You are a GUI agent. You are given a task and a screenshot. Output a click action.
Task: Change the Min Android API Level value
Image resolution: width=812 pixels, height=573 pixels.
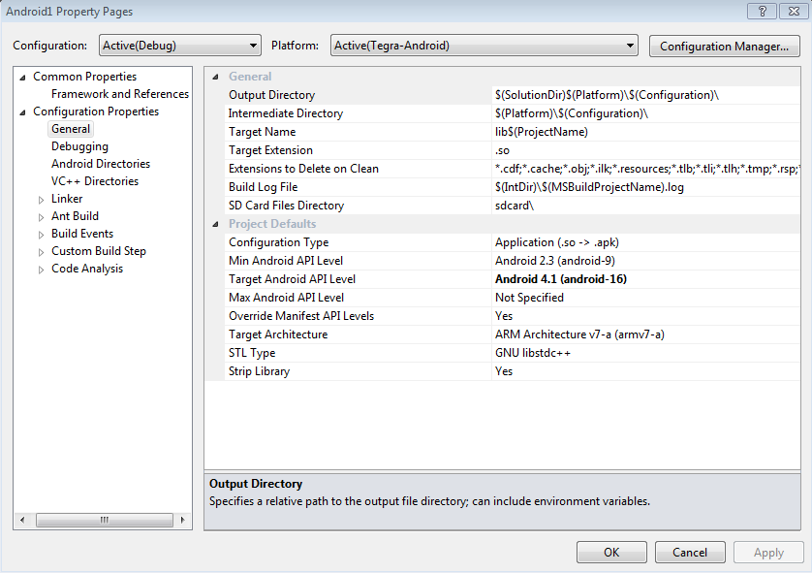[645, 261]
